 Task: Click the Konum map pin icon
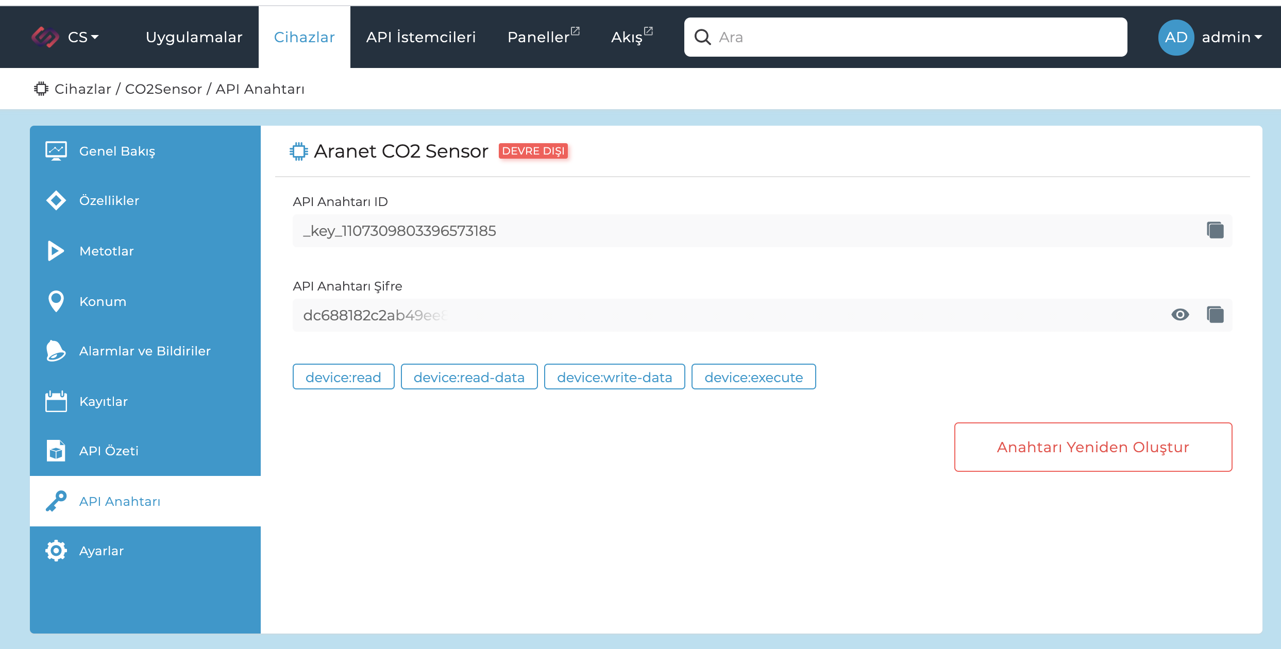pyautogui.click(x=56, y=301)
